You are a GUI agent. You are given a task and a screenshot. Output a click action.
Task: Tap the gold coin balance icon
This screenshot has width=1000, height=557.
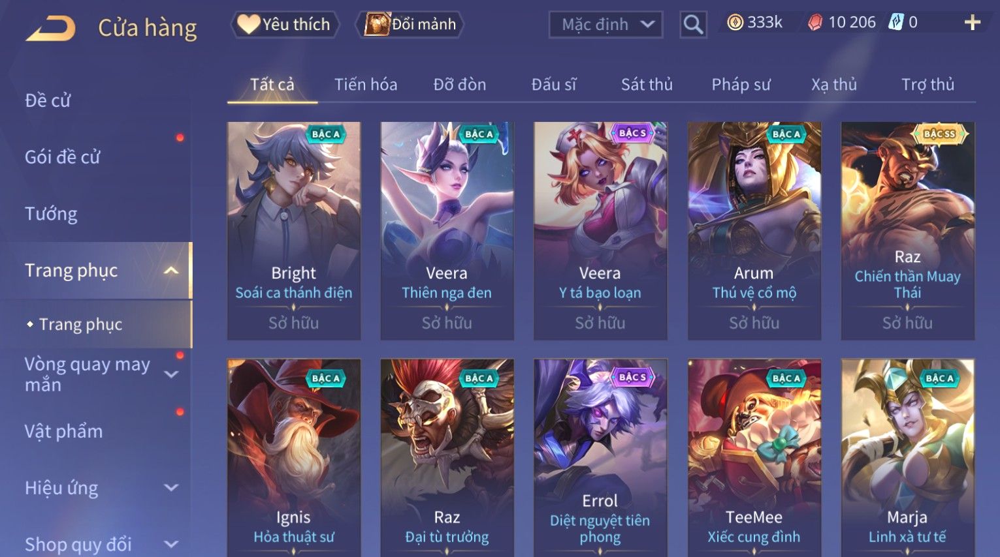[x=735, y=23]
